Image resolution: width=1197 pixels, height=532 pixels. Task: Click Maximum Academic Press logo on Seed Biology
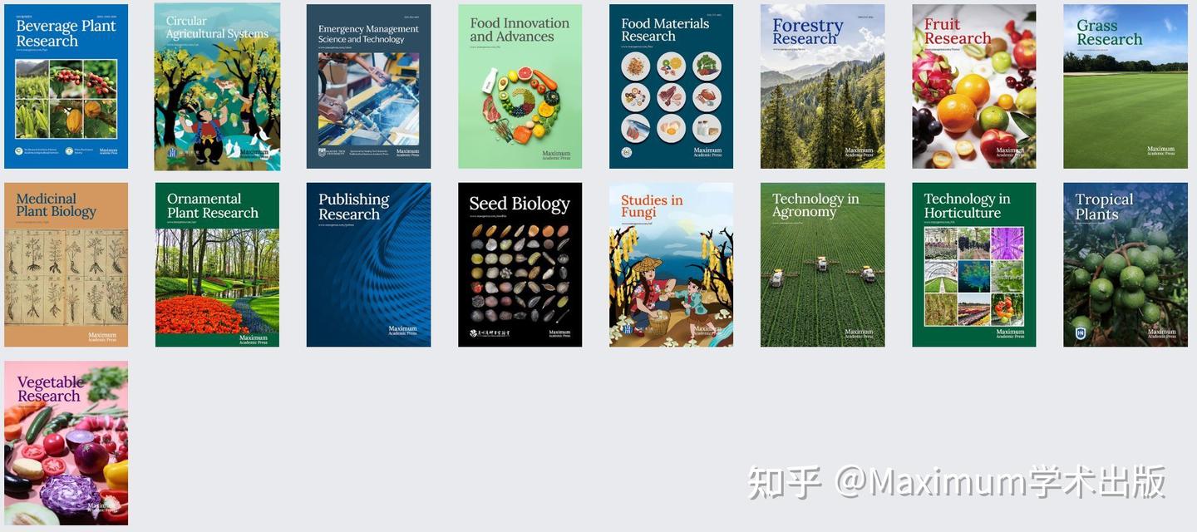pyautogui.click(x=559, y=332)
